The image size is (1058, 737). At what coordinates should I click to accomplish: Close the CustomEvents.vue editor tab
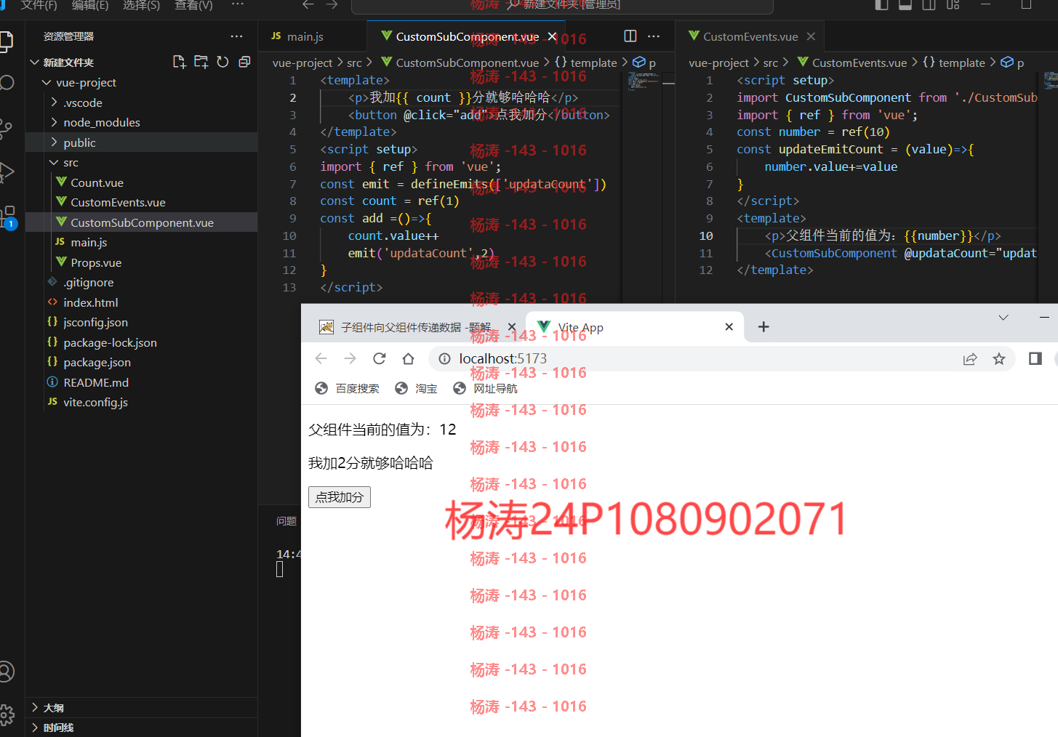811,36
